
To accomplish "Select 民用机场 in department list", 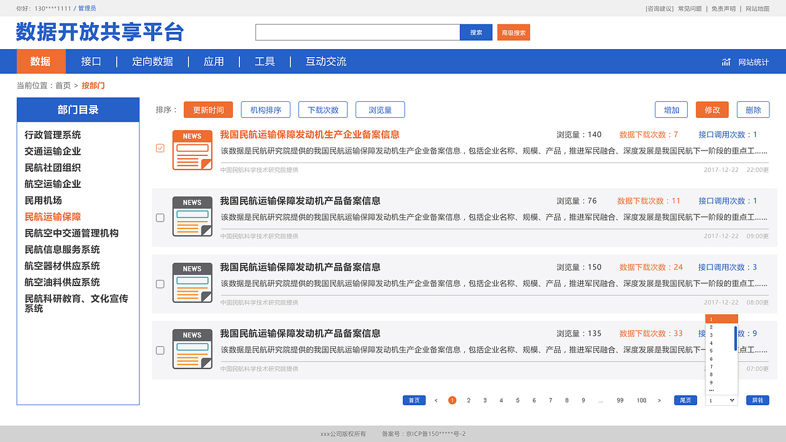I will tap(43, 200).
